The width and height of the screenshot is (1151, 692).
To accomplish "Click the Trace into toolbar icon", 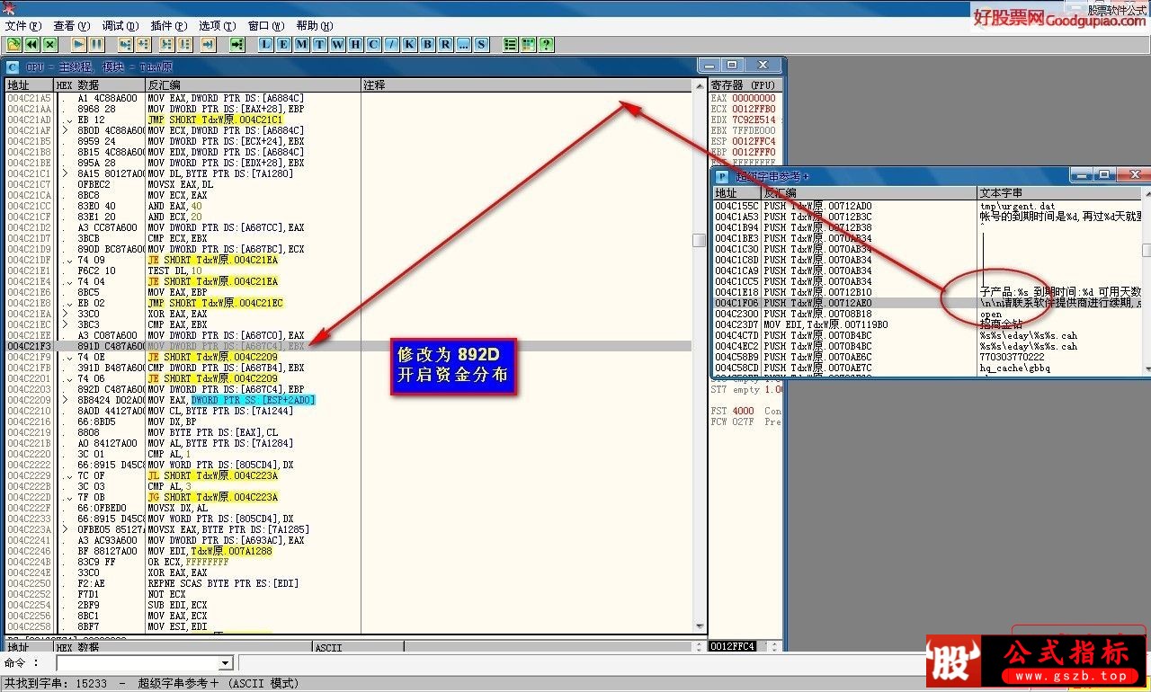I will pos(166,44).
